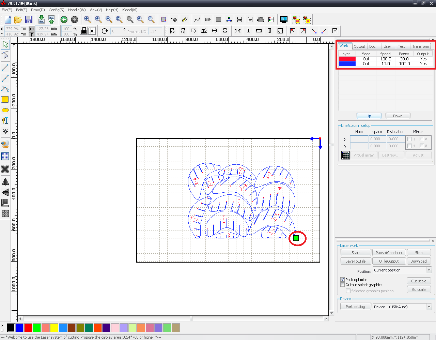Click the Delete X tool icon
436x340 pixels.
click(x=5, y=169)
